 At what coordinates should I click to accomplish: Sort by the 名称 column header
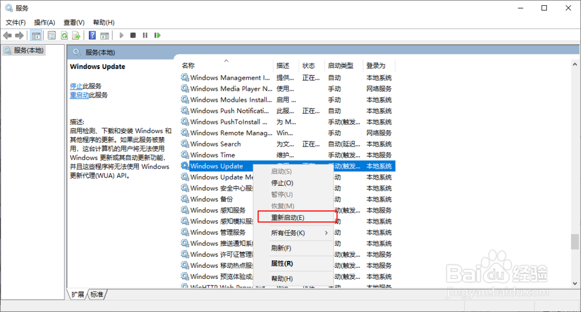click(227, 65)
